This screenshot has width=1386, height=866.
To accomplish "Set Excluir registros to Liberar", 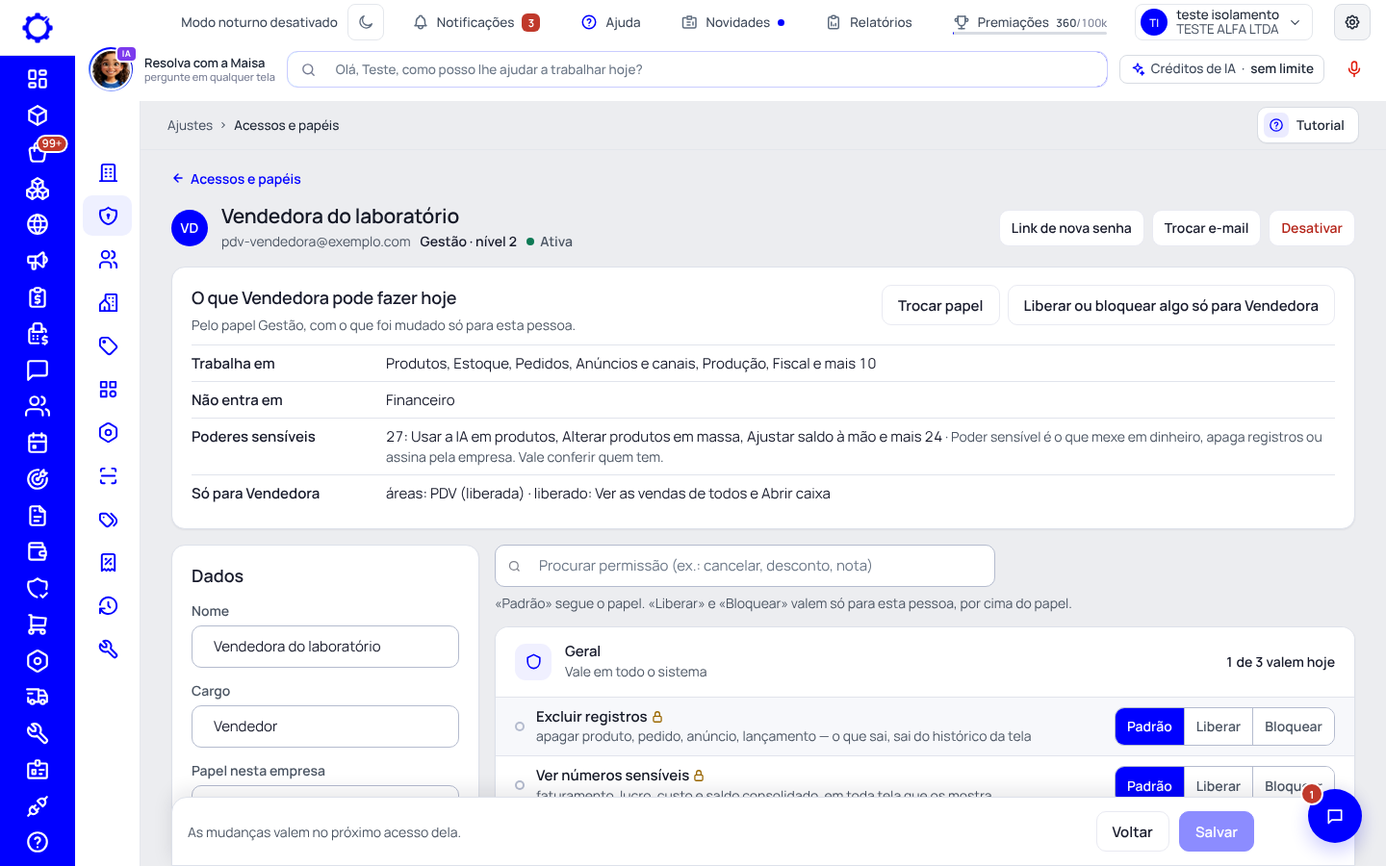I will click(x=1218, y=726).
